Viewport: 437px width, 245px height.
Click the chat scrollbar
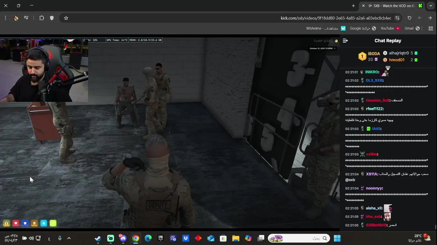pos(435,227)
